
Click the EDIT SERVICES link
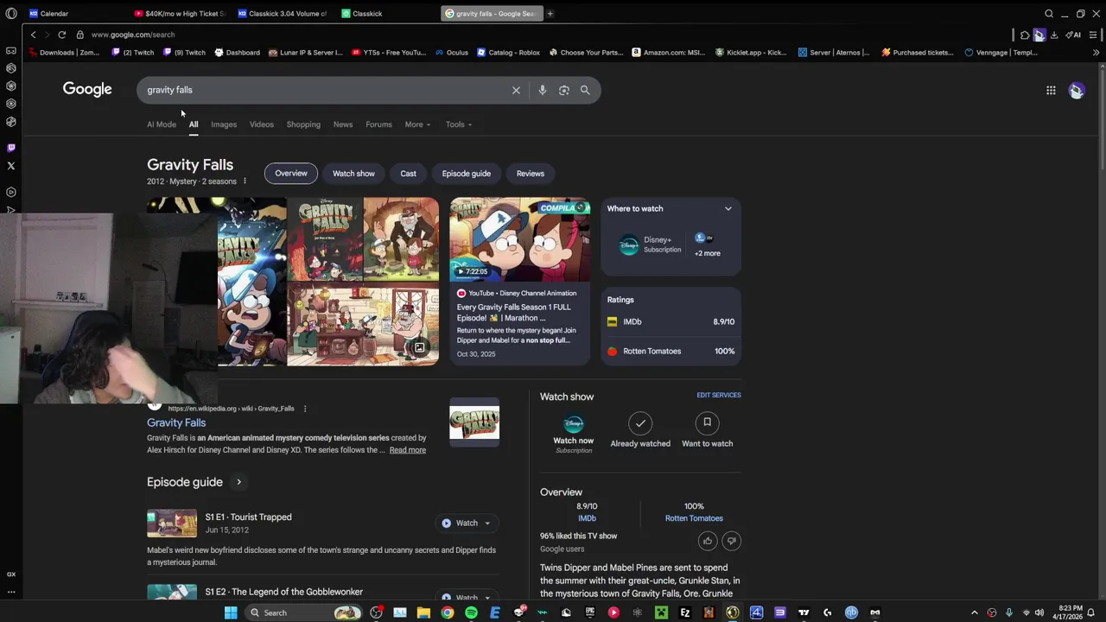(x=719, y=395)
